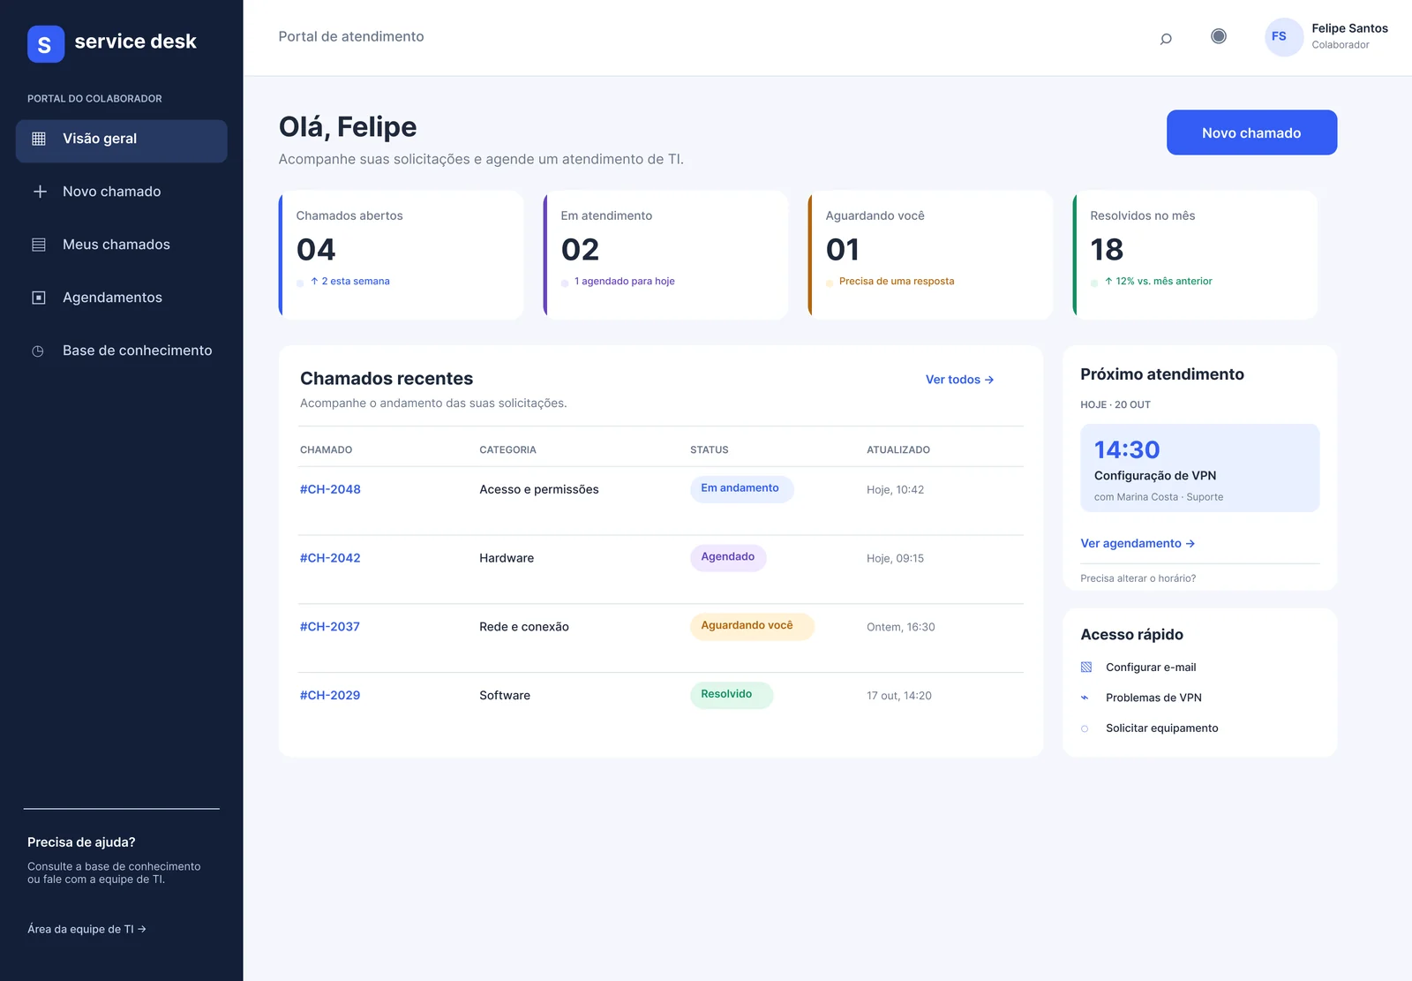Click the Base de conhecimento clock icon
The height and width of the screenshot is (981, 1412).
point(38,351)
